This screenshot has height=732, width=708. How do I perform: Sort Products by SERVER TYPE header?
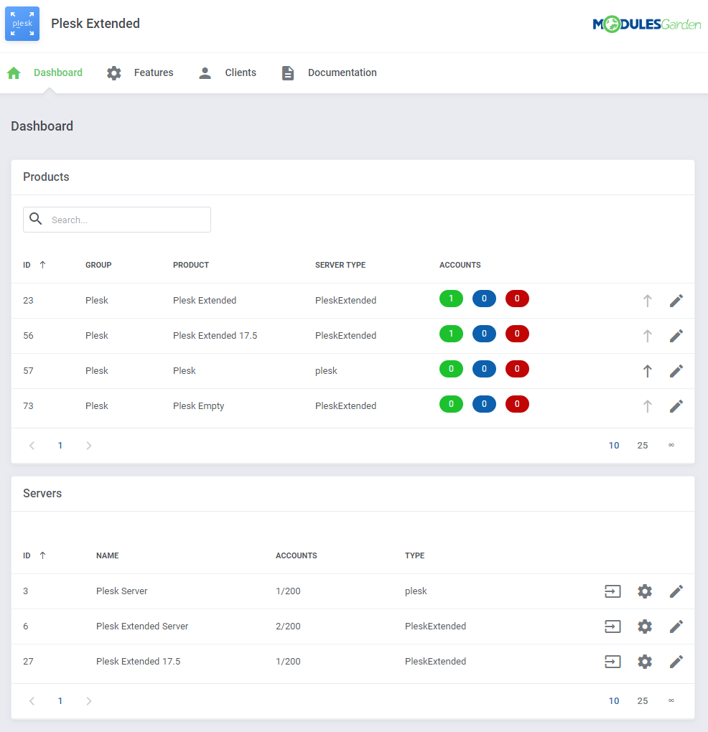(x=340, y=265)
